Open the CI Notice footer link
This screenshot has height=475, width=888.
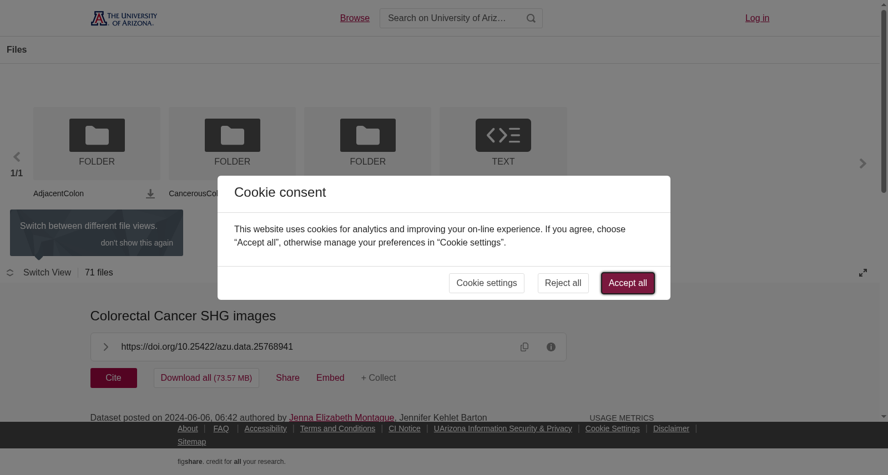coord(405,428)
